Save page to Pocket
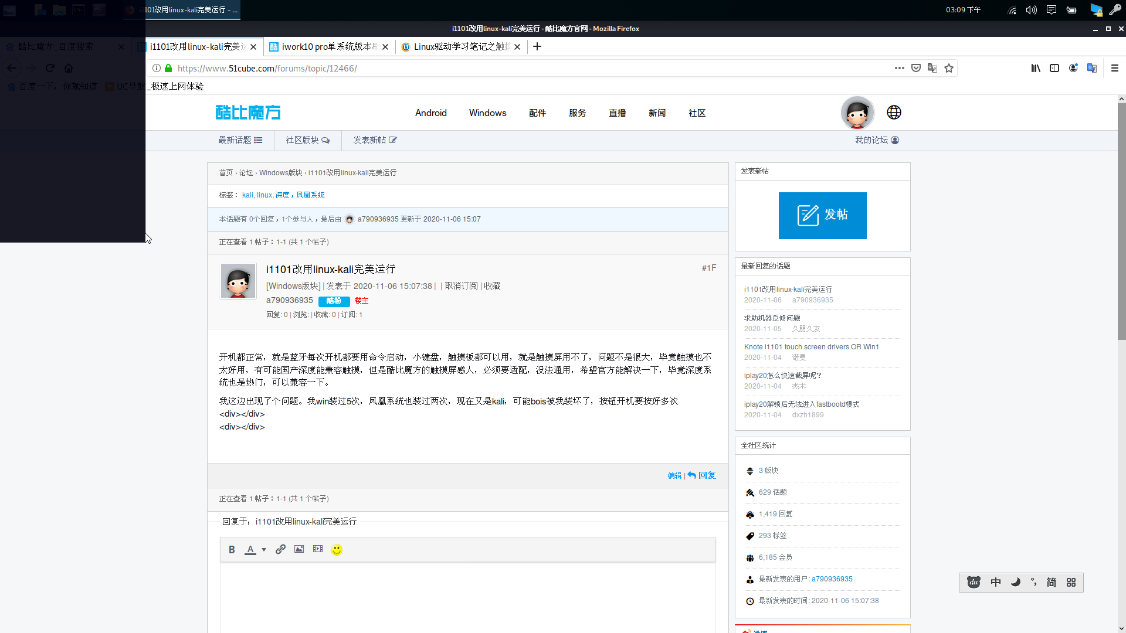Viewport: 1126px width, 633px height. pos(916,68)
